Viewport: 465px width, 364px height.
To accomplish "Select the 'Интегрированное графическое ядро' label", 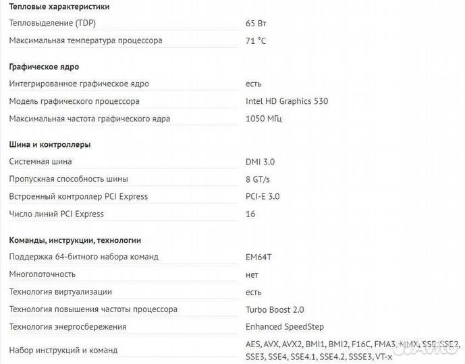I will coord(79,84).
